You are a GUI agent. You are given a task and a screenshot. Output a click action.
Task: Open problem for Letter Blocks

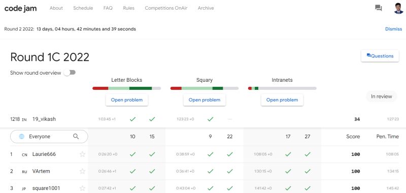[127, 100]
